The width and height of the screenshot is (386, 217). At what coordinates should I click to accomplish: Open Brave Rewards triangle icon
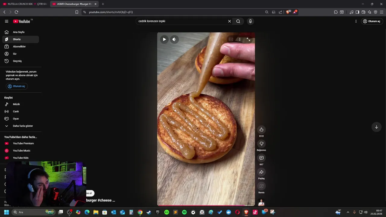(x=295, y=12)
